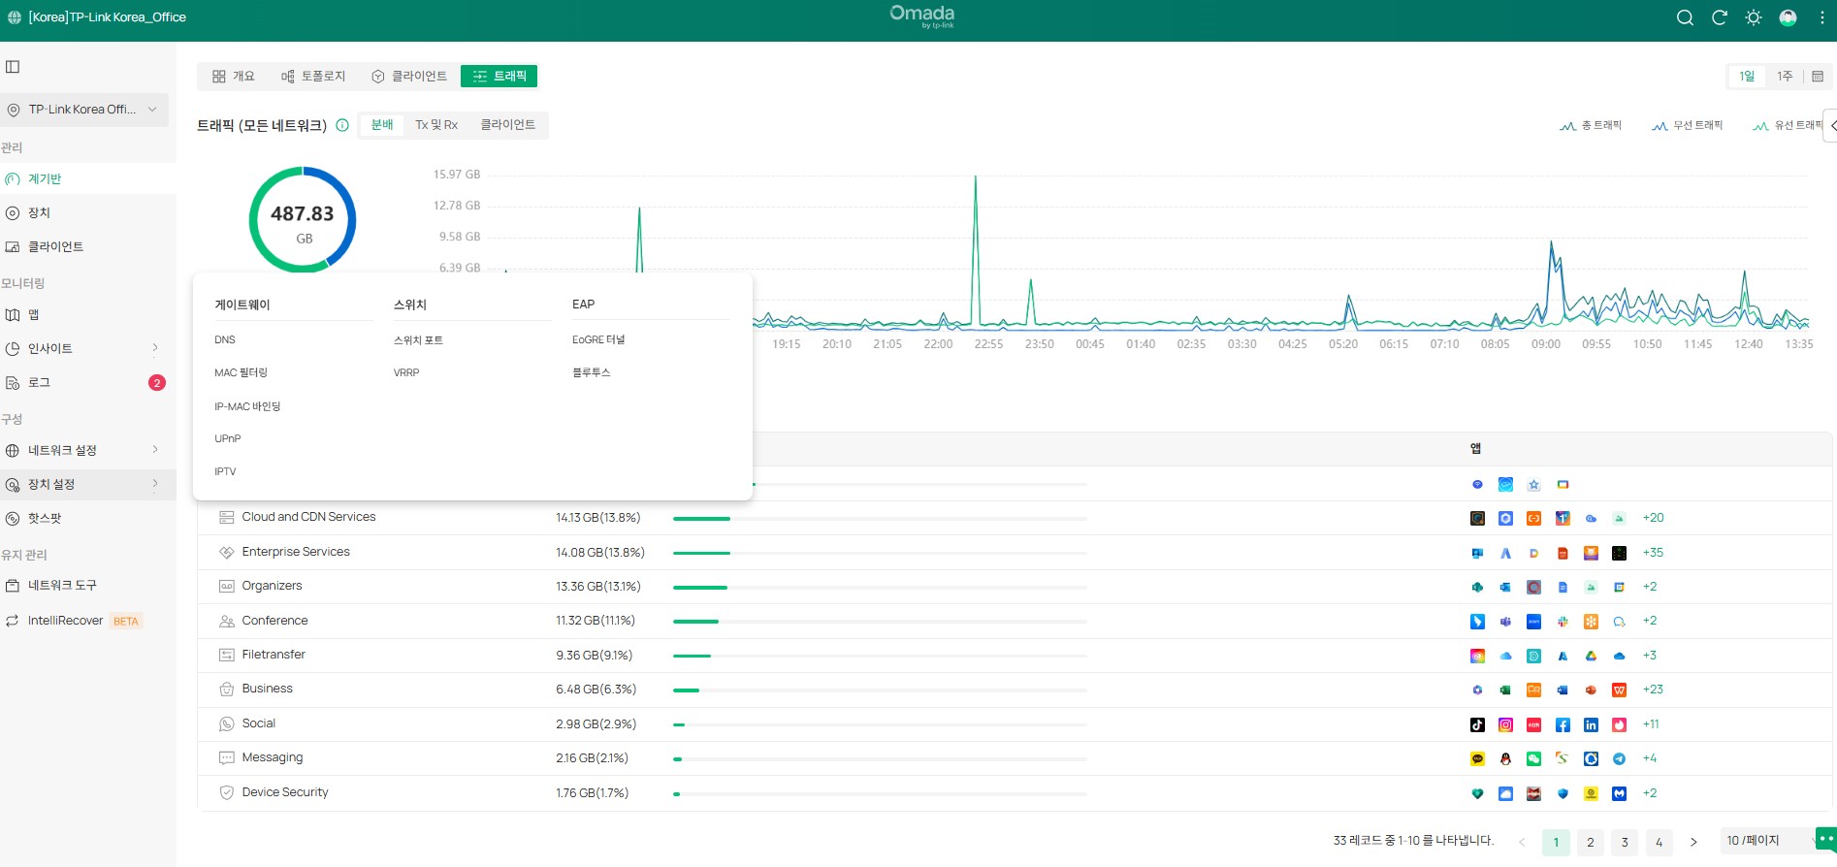Viewport: 1837px width, 867px height.
Task: Open the three-dot more options menu
Action: [1821, 17]
